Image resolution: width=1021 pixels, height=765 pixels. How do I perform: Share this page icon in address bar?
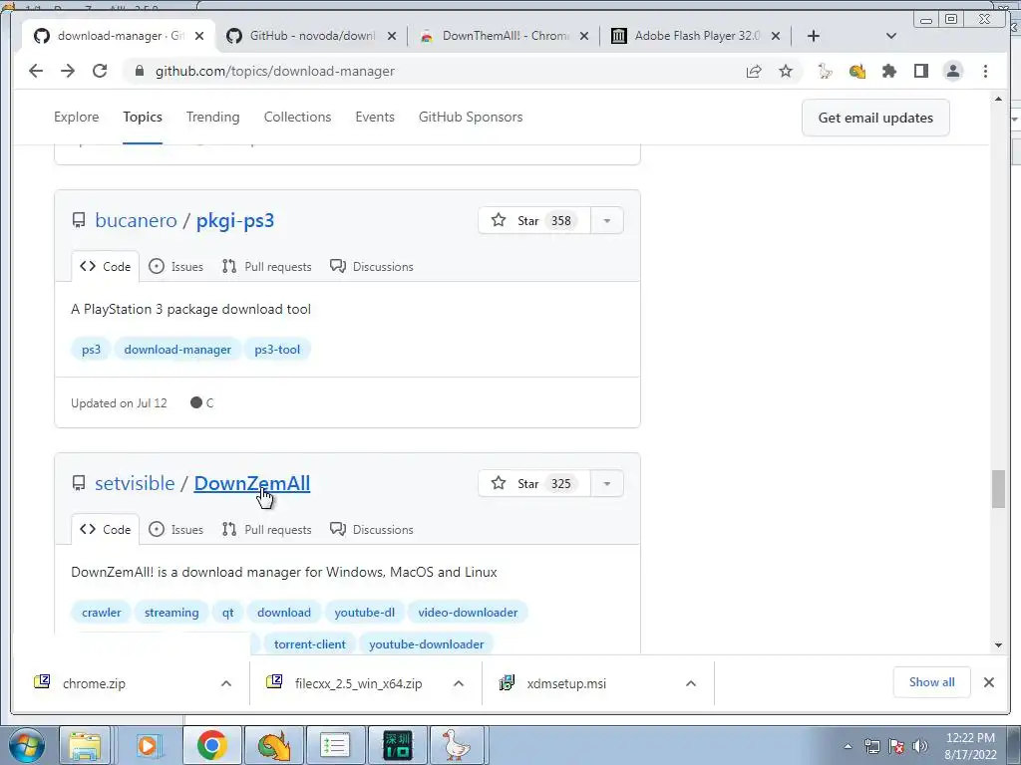click(754, 71)
